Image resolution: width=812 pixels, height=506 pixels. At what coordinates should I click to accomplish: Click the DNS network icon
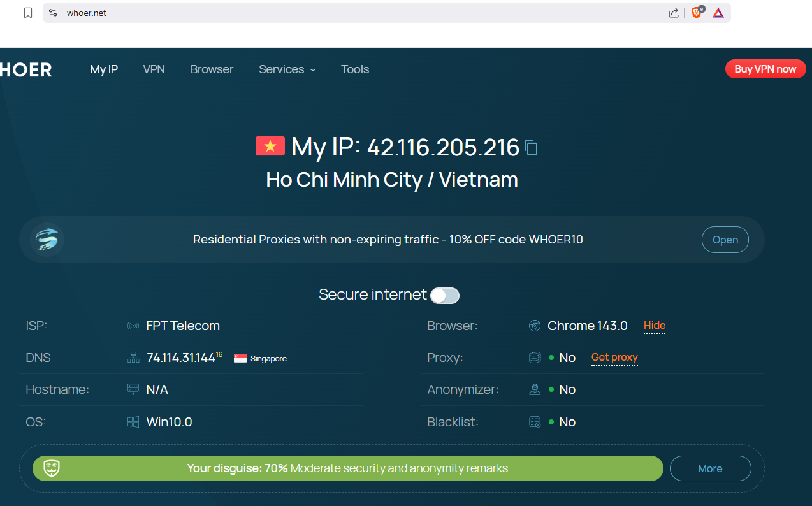133,357
